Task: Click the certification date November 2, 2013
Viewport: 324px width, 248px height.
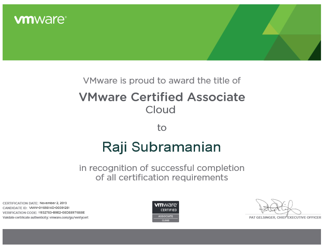Action: pos(53,202)
